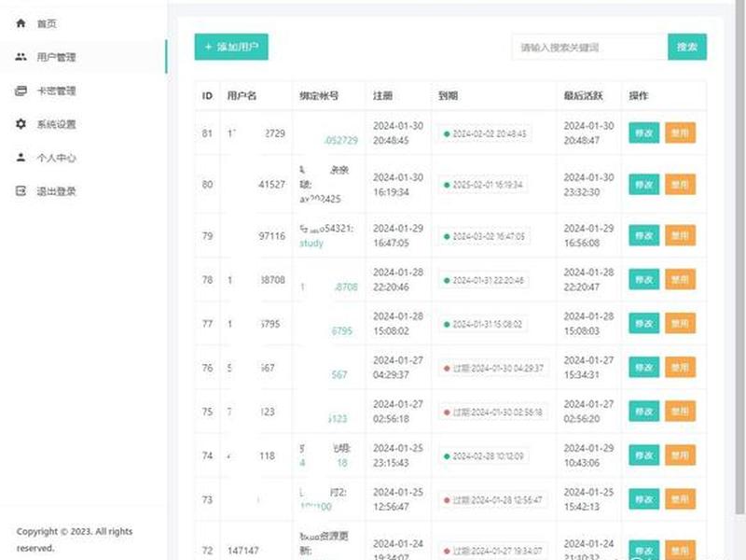Click the orange disable button for user 81
Image resolution: width=746 pixels, height=560 pixels.
coord(680,133)
